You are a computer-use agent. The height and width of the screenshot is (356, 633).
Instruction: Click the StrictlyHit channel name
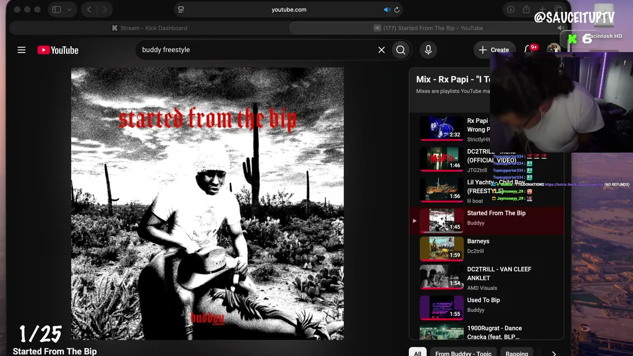479,139
